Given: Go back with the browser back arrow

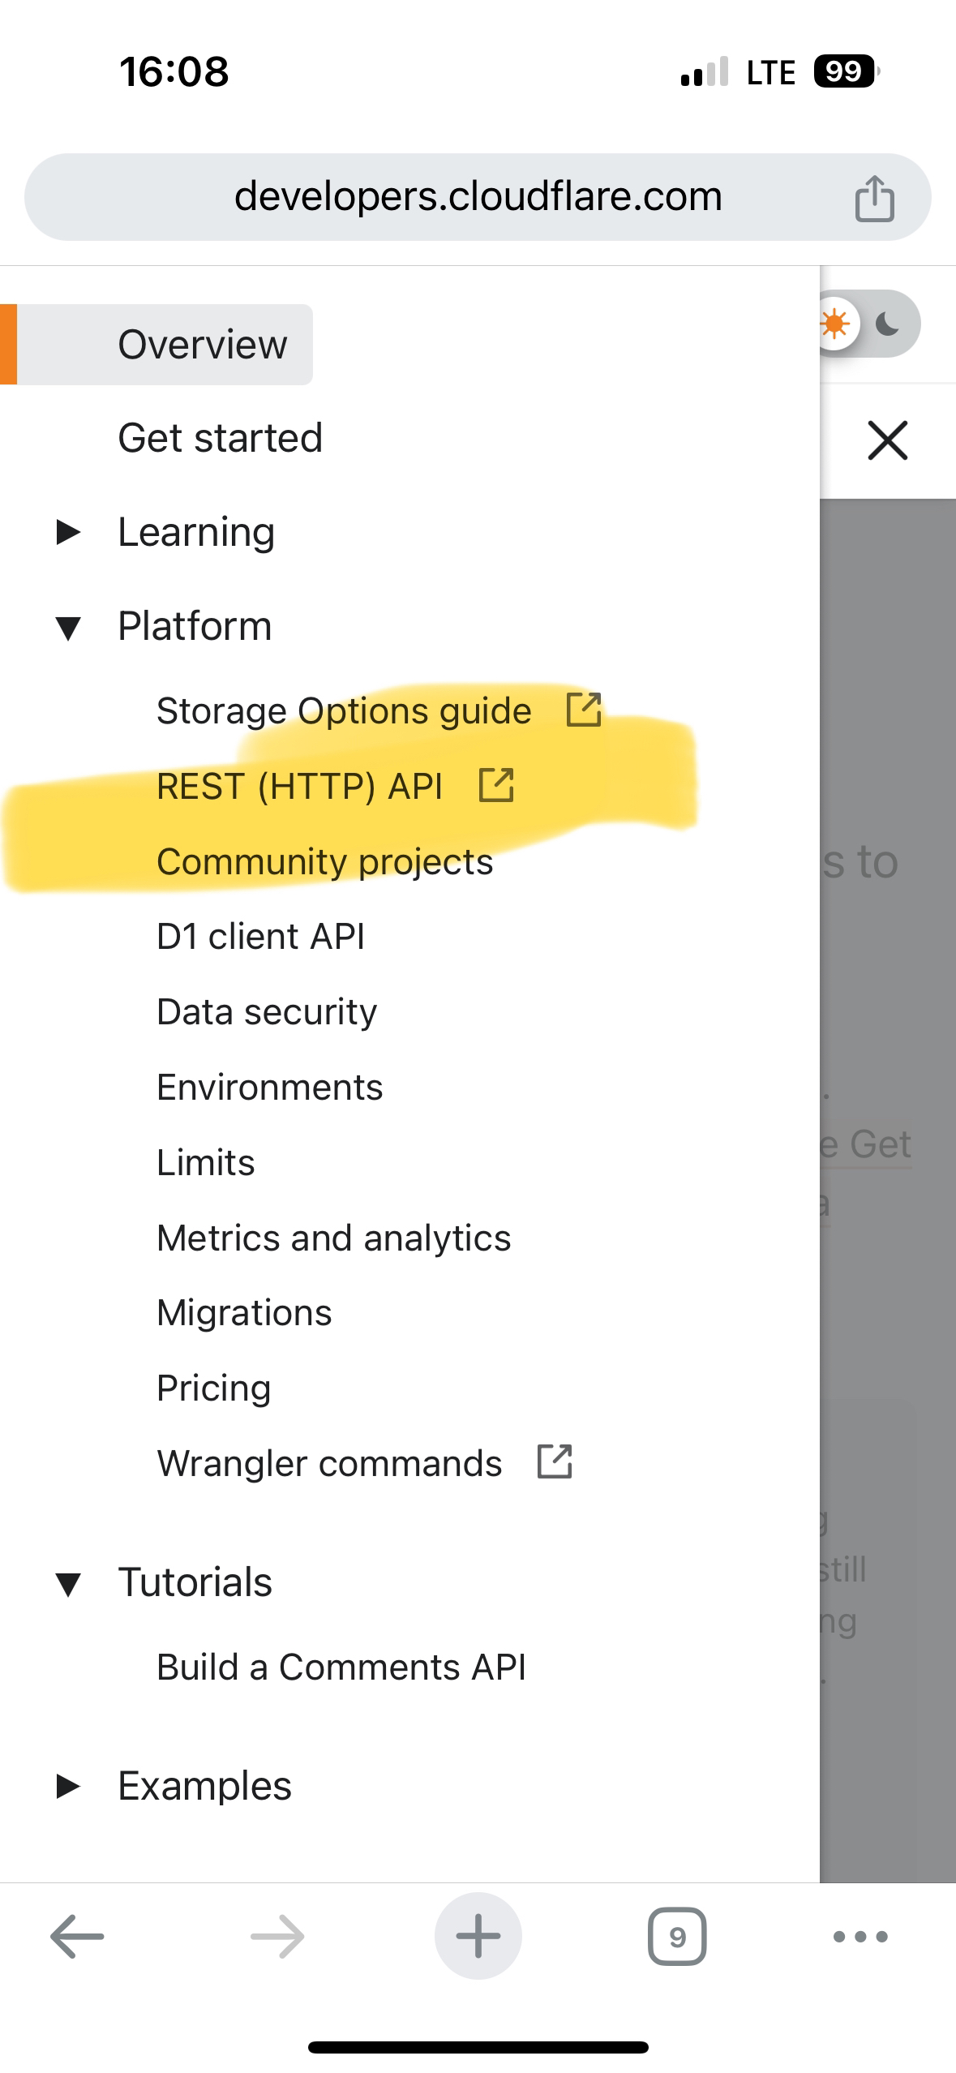Looking at the screenshot, I should tap(77, 1937).
